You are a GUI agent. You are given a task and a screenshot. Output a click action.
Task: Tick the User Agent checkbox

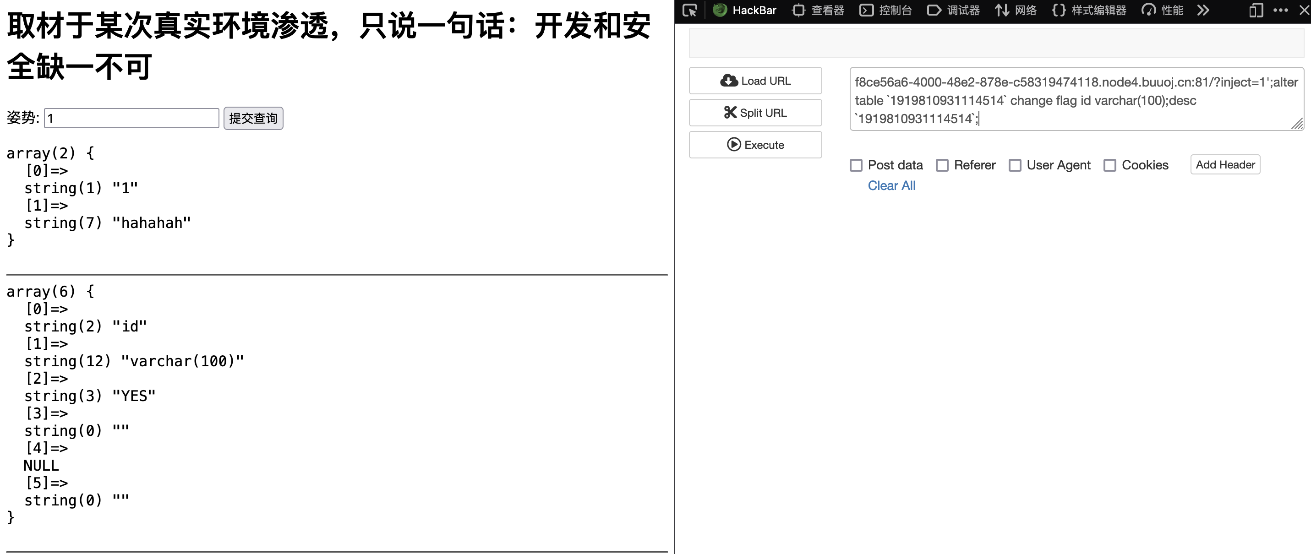pyautogui.click(x=1015, y=165)
